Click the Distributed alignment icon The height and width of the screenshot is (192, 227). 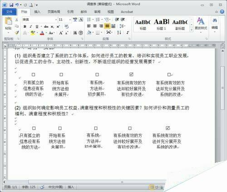[113, 26]
